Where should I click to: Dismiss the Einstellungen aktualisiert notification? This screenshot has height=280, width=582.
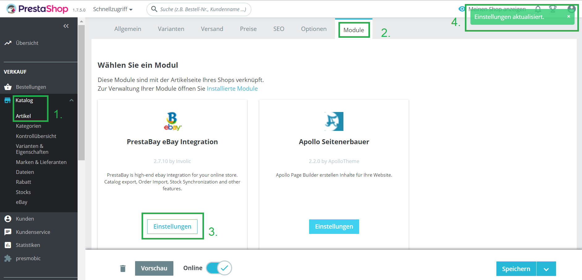tap(569, 16)
